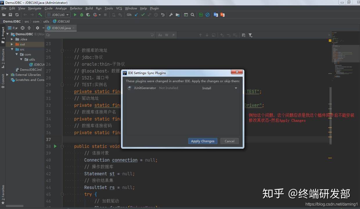Image resolution: width=360 pixels, height=209 pixels.
Task: Click the blue translate plugin icon
Action: point(216,15)
